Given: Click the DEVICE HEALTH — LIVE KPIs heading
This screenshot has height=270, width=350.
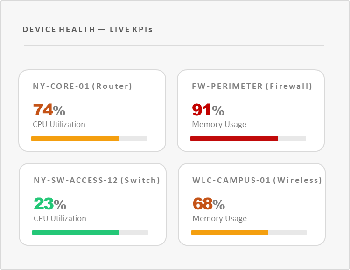Looking at the screenshot, I should (x=88, y=30).
